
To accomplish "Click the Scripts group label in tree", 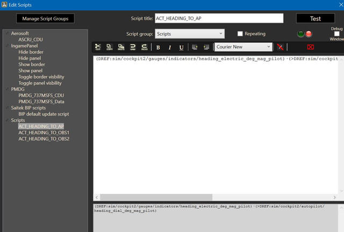I will point(18,120).
